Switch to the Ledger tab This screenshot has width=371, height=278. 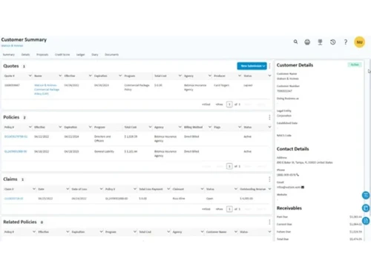point(81,55)
